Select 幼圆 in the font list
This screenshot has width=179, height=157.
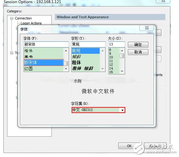(43, 69)
